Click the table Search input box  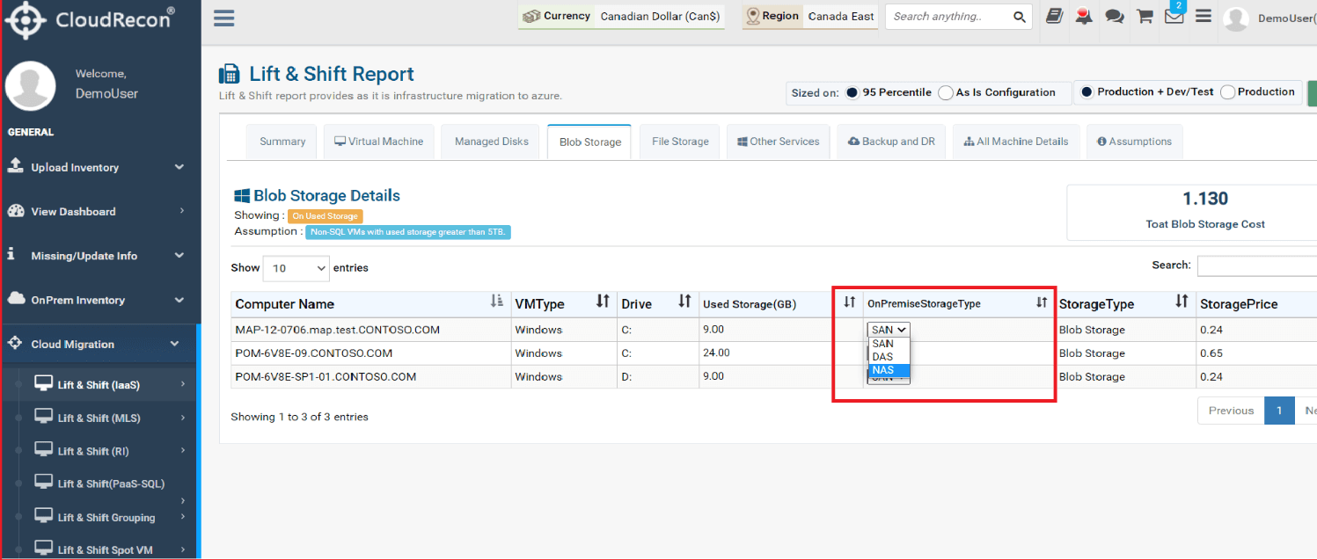pos(1256,265)
